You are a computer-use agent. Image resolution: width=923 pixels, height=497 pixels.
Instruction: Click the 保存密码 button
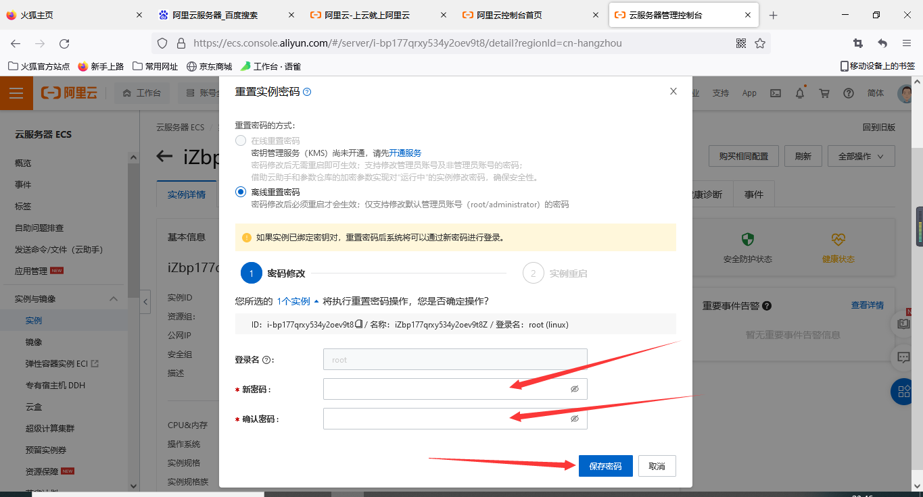click(605, 466)
